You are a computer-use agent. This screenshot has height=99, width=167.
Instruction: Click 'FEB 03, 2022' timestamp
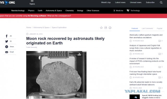137,88
